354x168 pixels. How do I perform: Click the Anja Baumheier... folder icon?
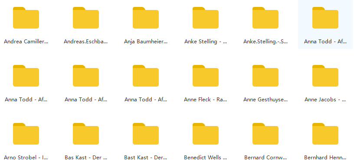click(146, 18)
